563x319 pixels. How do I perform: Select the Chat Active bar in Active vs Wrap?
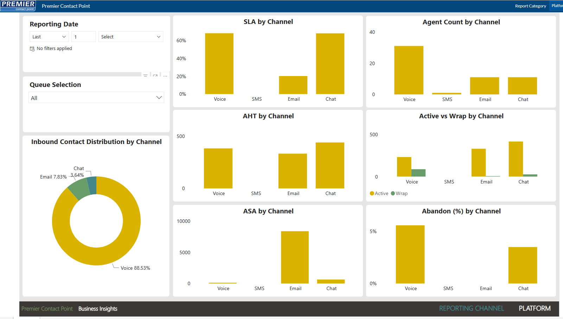click(x=516, y=159)
